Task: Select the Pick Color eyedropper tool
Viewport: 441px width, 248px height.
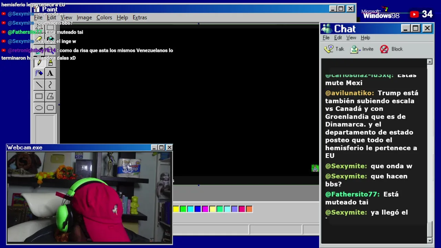Action: (x=39, y=50)
